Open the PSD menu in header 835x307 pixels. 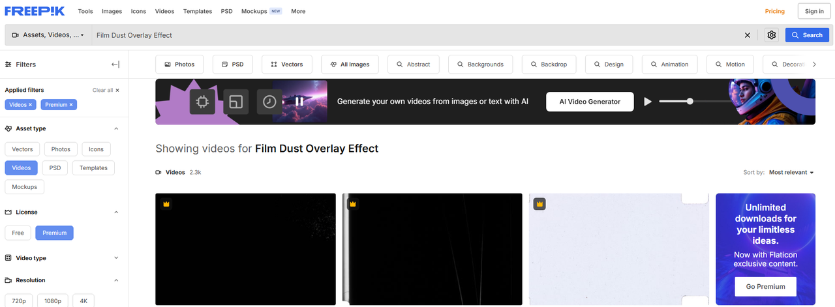tap(226, 11)
